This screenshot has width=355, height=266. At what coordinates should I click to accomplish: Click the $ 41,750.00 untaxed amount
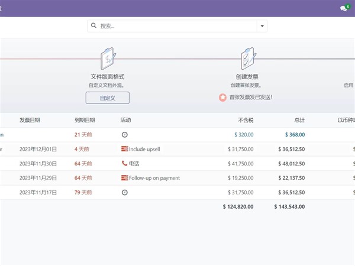tap(241, 164)
